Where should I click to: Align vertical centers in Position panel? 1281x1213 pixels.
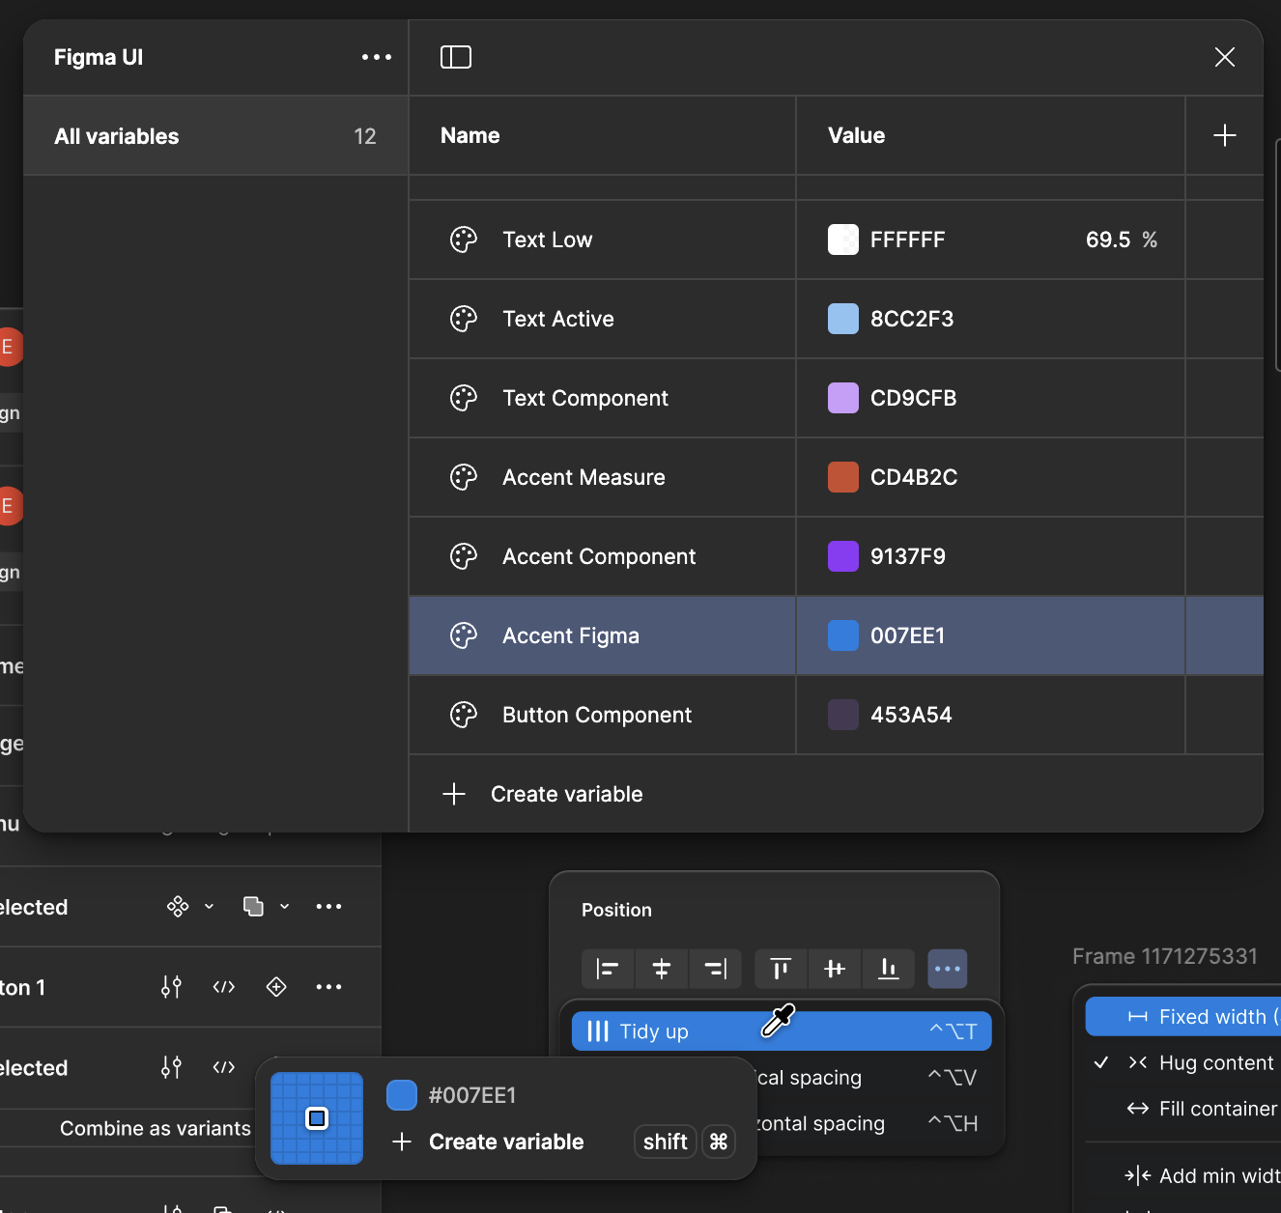point(835,969)
